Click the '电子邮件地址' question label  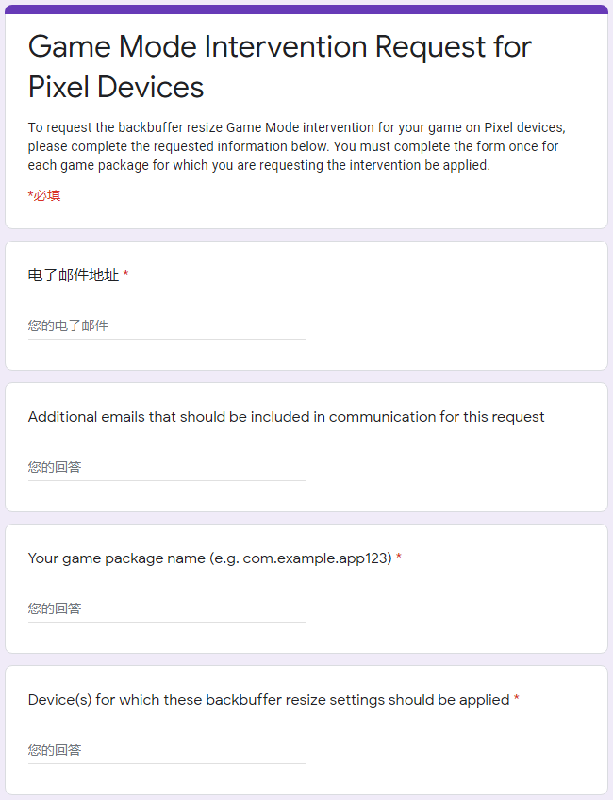tap(74, 275)
